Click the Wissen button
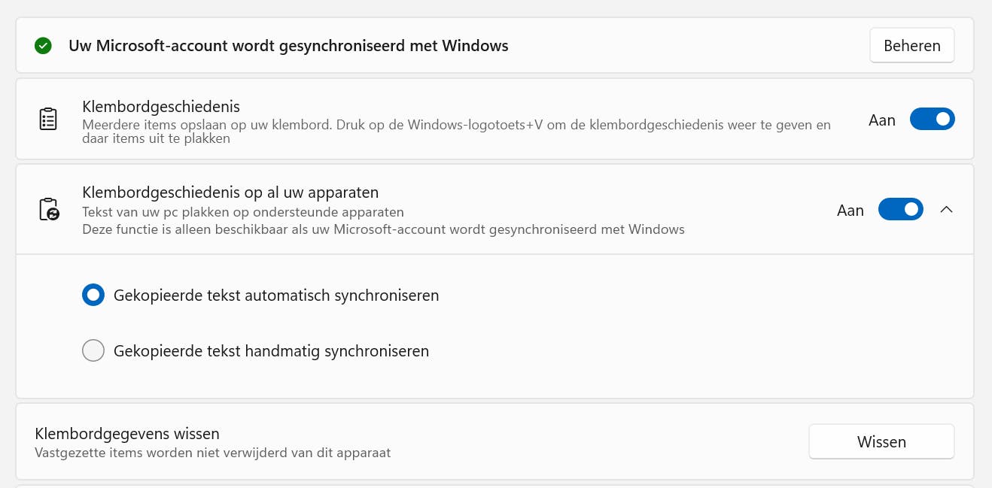 881,441
